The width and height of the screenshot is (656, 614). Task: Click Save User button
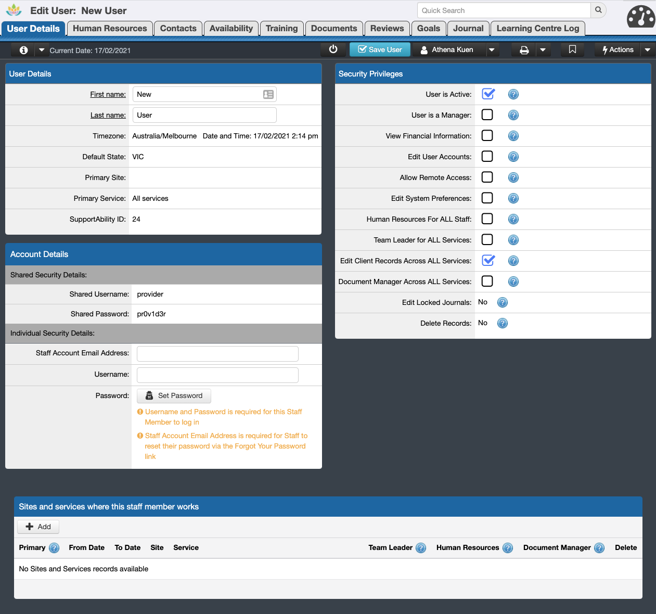380,49
